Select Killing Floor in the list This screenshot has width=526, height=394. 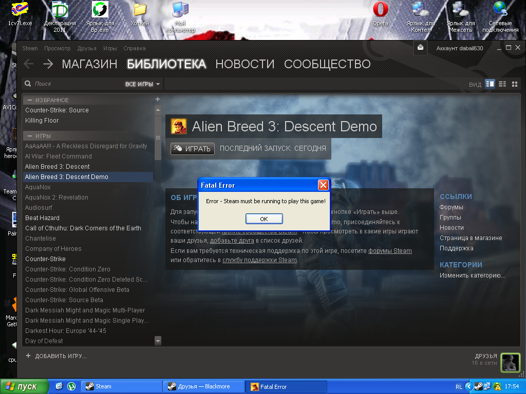pyautogui.click(x=42, y=120)
